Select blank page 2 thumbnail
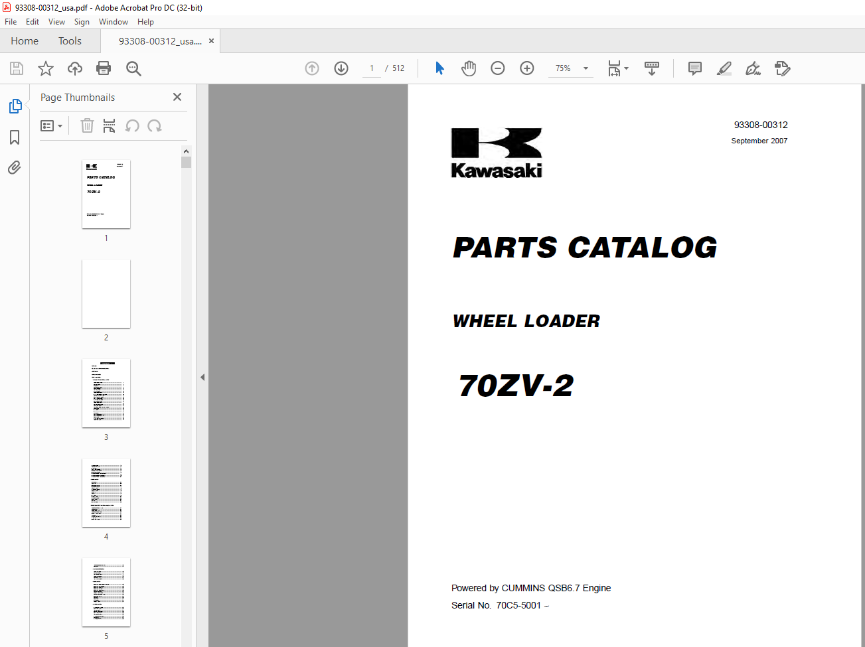This screenshot has width=865, height=647. click(x=106, y=294)
